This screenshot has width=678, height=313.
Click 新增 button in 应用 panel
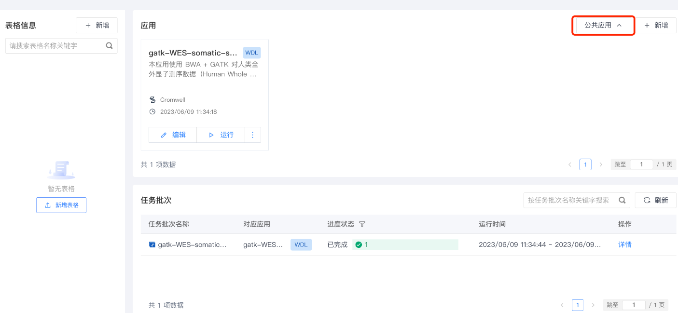click(656, 26)
